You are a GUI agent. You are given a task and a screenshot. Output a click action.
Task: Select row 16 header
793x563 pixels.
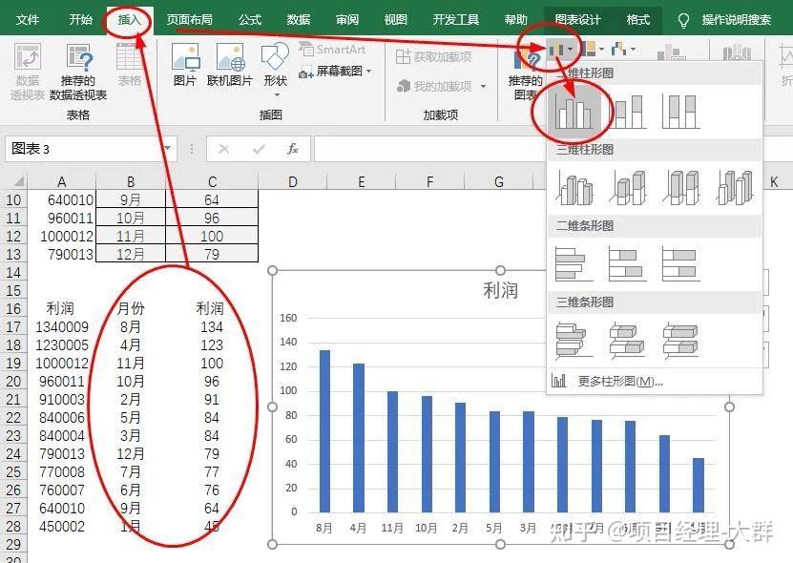point(13,308)
